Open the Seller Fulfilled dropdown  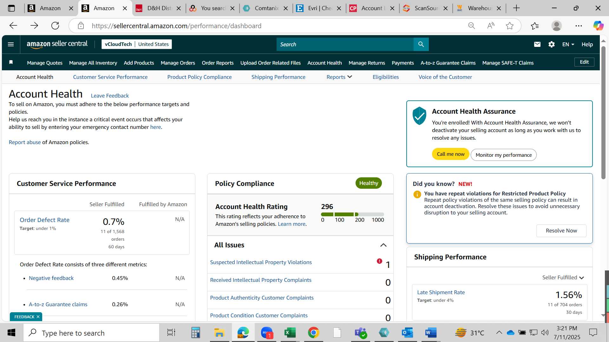click(563, 277)
